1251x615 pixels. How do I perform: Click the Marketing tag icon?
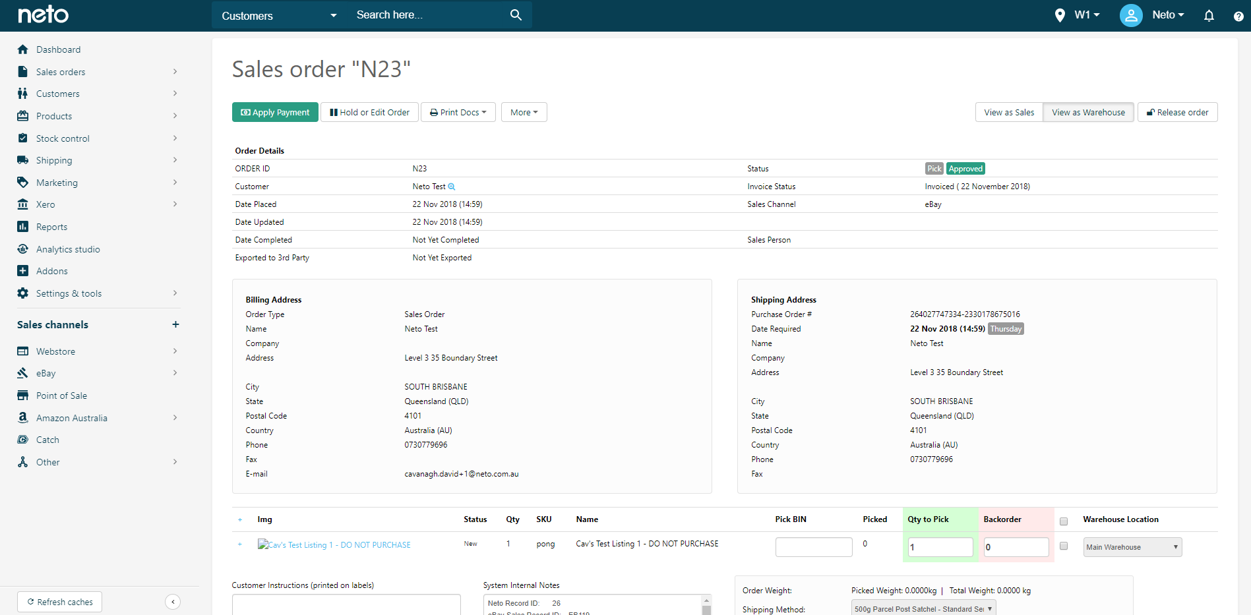(x=23, y=183)
